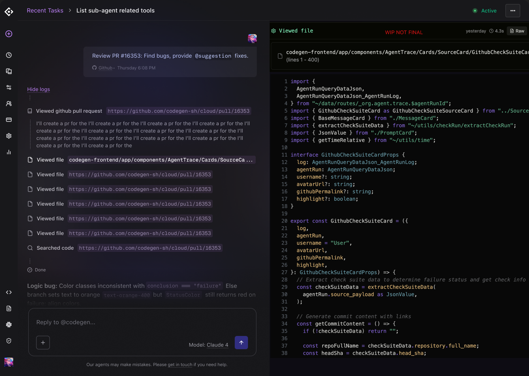Click the 'interface GithubCheckSuiteCardProps' code line
The image size is (529, 376).
[x=348, y=155]
